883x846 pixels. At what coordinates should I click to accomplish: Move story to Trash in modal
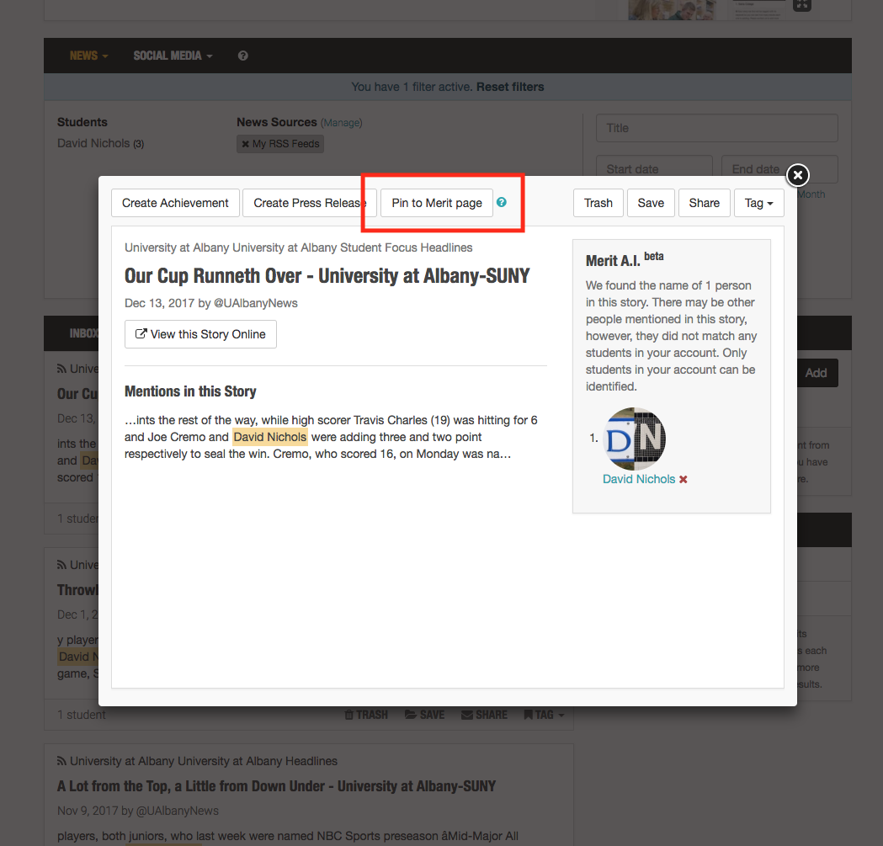598,203
